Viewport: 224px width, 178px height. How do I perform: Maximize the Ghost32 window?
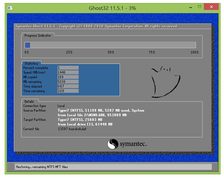pyautogui.click(x=200, y=7)
